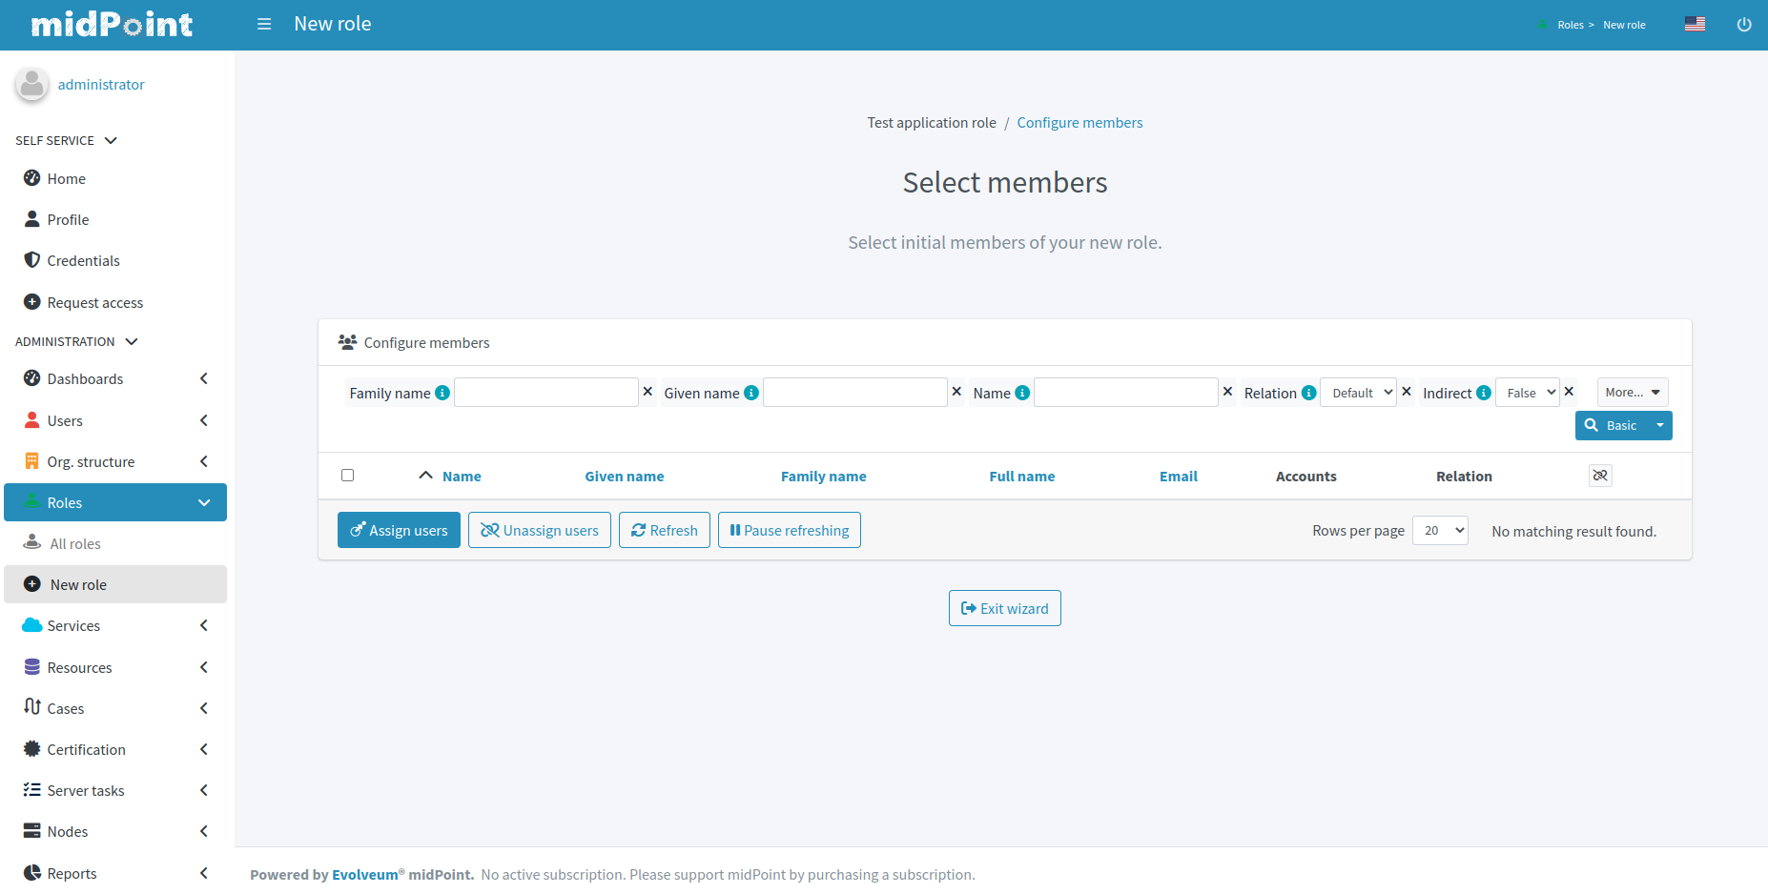Click the Family name info icon
The height and width of the screenshot is (894, 1768).
pyautogui.click(x=442, y=393)
